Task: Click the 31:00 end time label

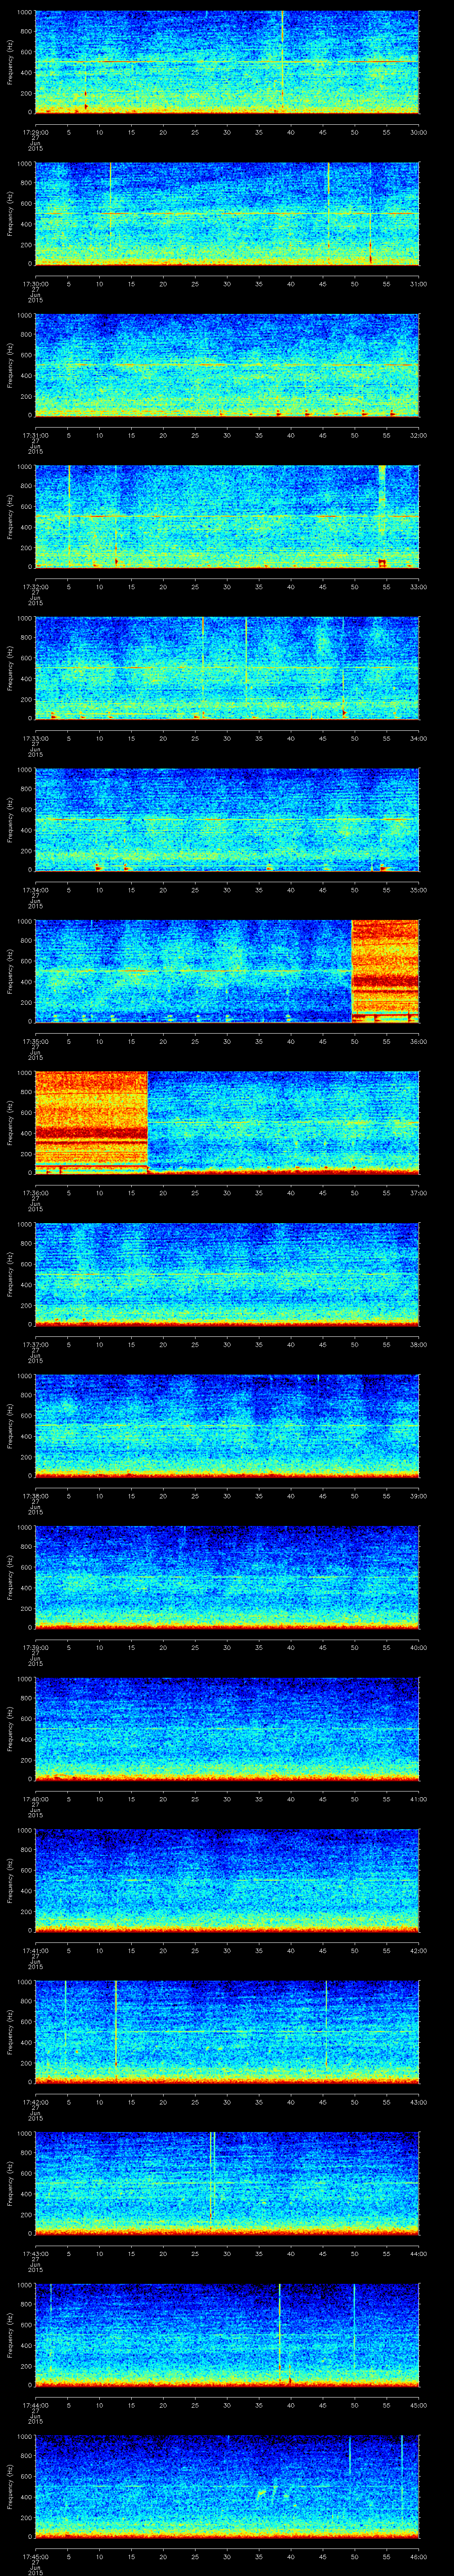Action: pyautogui.click(x=418, y=284)
